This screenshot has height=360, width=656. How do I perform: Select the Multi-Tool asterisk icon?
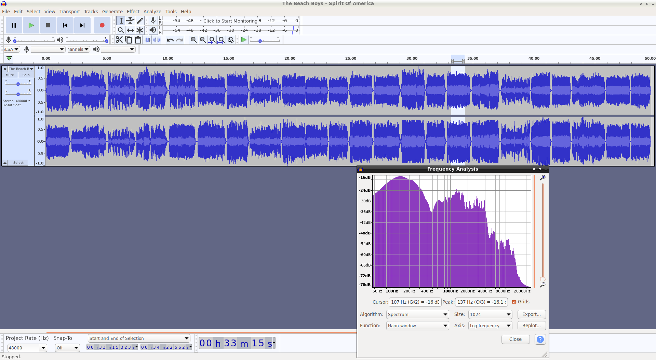(140, 30)
